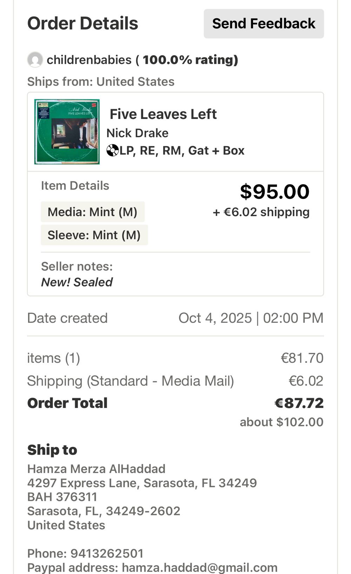Click the about $102.00 converted amount

(x=281, y=422)
